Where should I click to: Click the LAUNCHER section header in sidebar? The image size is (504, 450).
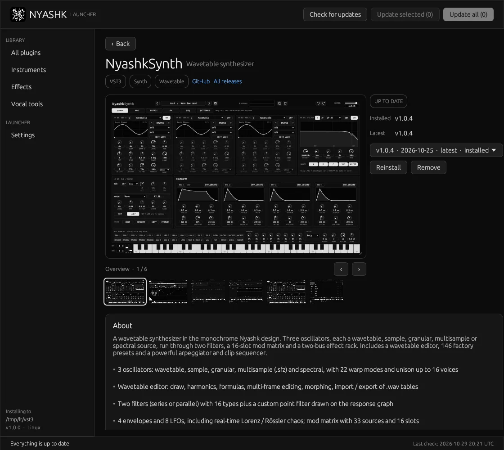[18, 122]
